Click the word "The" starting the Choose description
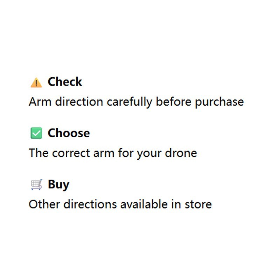280x280 pixels. (38, 153)
